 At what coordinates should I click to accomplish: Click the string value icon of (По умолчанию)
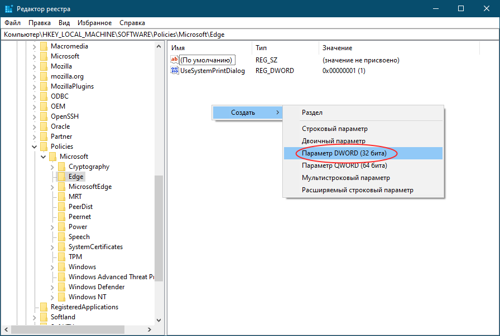point(175,60)
